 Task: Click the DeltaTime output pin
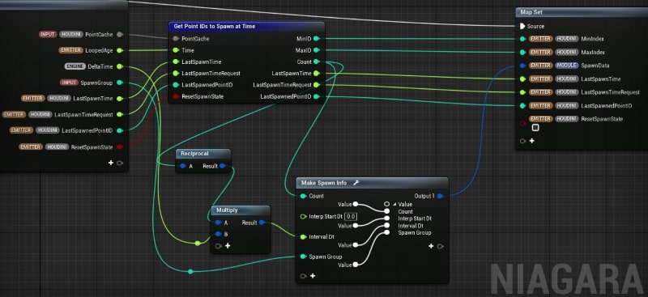click(120, 66)
